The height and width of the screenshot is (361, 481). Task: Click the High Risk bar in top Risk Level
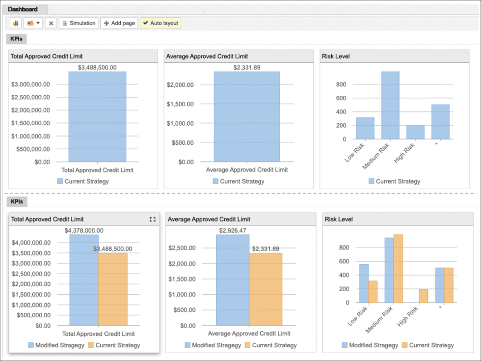[x=416, y=132]
